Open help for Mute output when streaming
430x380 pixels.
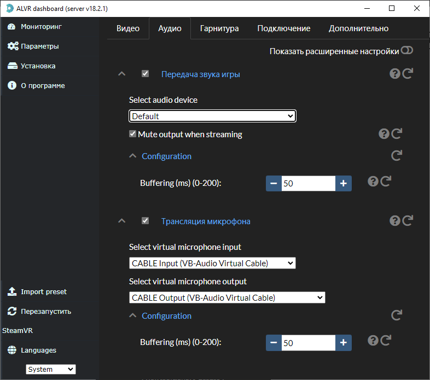[383, 134]
